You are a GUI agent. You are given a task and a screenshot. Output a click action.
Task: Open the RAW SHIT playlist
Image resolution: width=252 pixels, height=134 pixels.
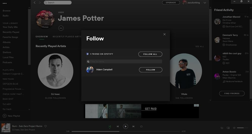point(8,99)
